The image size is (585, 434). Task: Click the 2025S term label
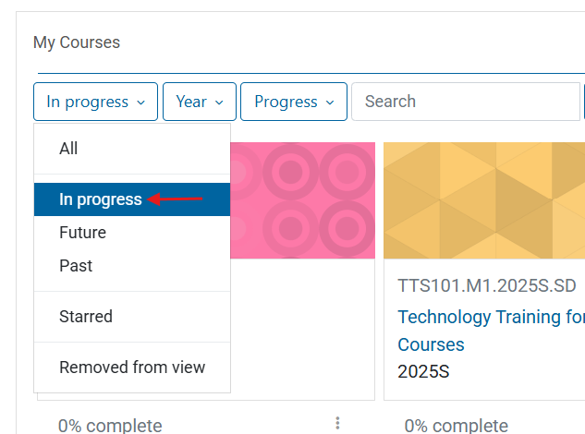pos(422,372)
